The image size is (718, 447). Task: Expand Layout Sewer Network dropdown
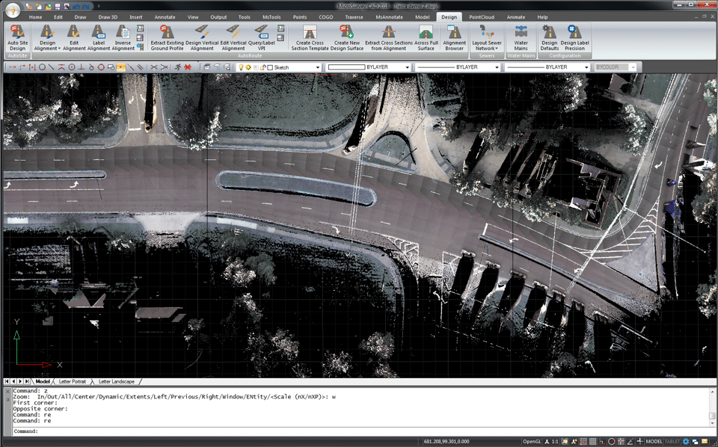click(497, 49)
